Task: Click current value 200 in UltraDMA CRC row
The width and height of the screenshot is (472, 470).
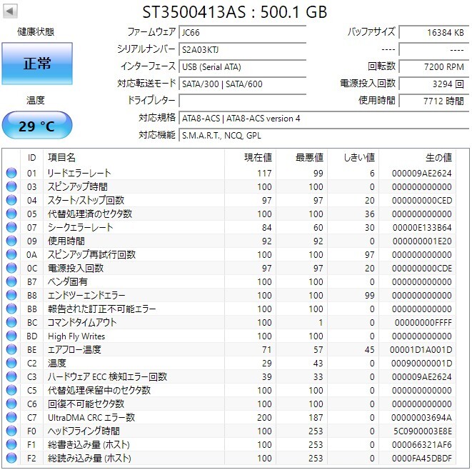Action: point(264,417)
